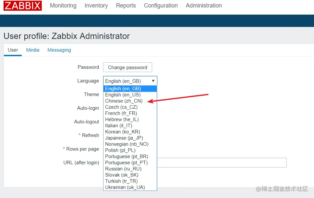Switch to the Media tab

coord(33,50)
